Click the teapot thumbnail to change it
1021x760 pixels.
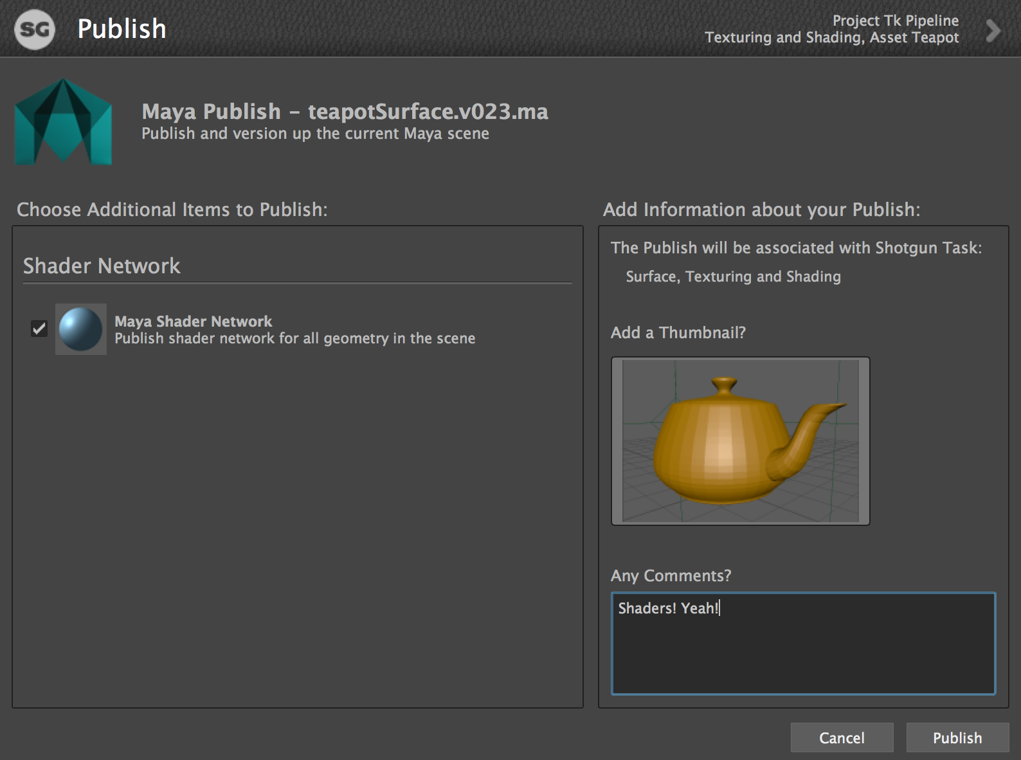[740, 441]
